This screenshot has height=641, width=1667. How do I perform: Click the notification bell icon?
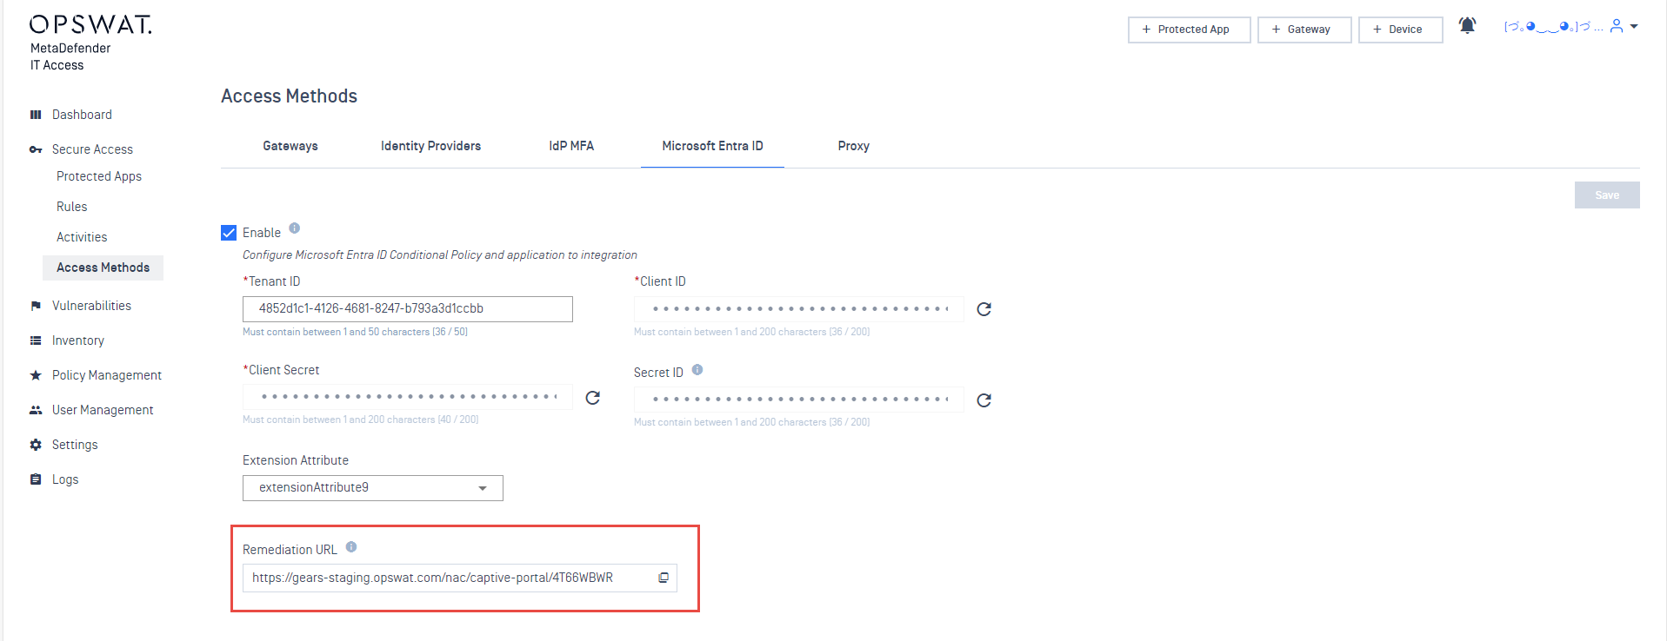1467,26
